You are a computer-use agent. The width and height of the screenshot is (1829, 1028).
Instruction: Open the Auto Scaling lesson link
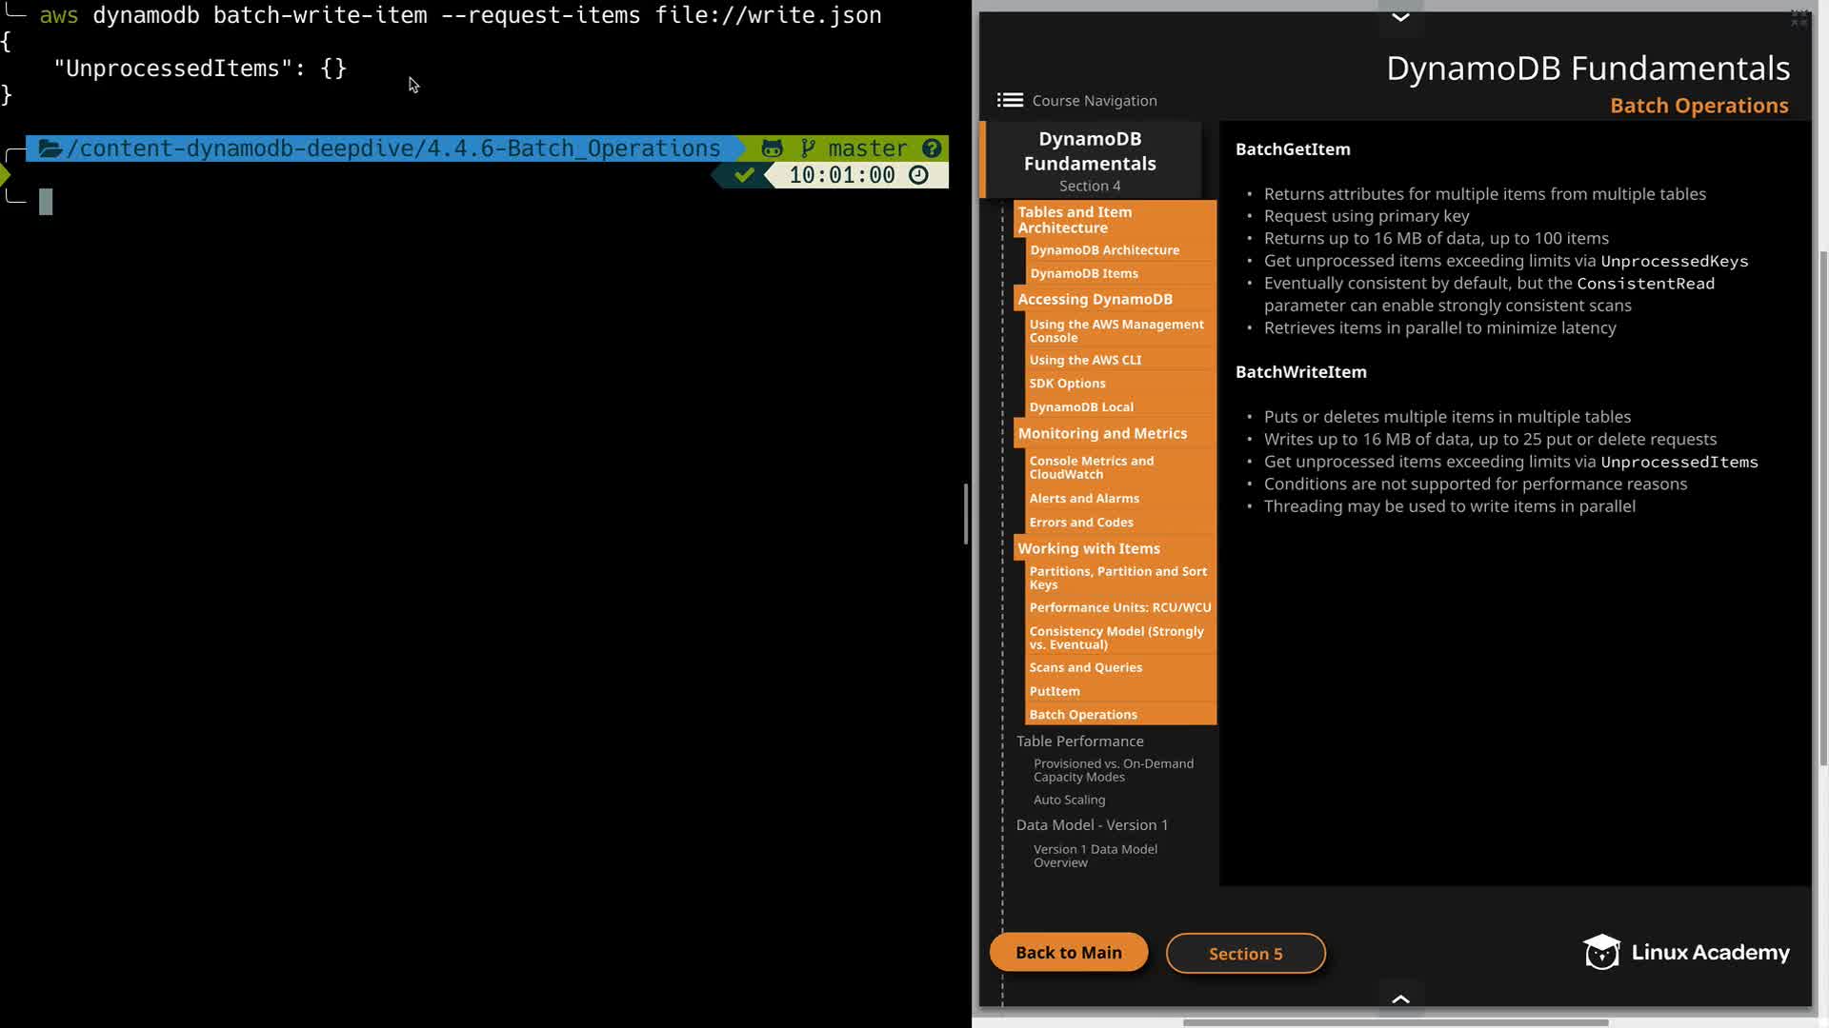pyautogui.click(x=1069, y=800)
